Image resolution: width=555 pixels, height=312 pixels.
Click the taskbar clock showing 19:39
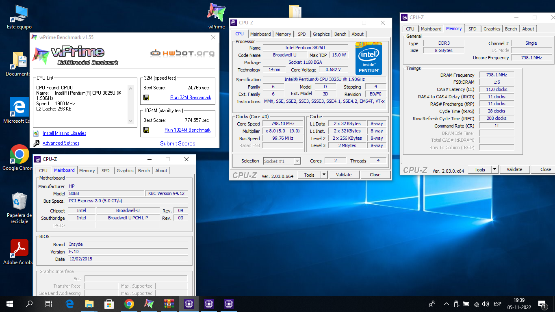(518, 304)
